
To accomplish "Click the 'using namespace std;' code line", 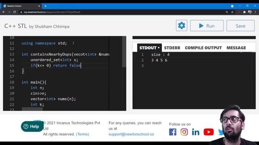I will (44, 43).
